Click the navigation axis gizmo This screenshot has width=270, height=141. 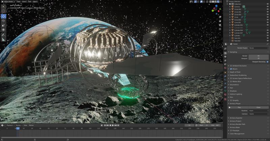click(216, 9)
